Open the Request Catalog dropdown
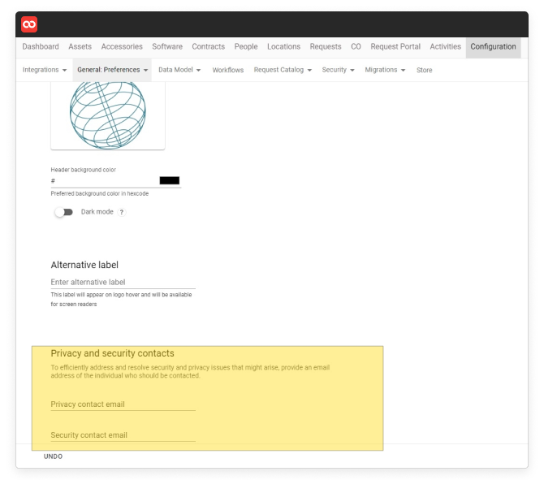This screenshot has height=480, width=544. coord(283,70)
